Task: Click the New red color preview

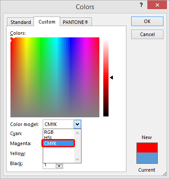Action: click(147, 148)
